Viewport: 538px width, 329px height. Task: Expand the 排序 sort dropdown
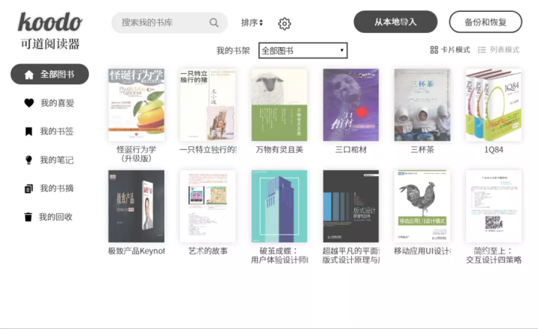coord(252,22)
